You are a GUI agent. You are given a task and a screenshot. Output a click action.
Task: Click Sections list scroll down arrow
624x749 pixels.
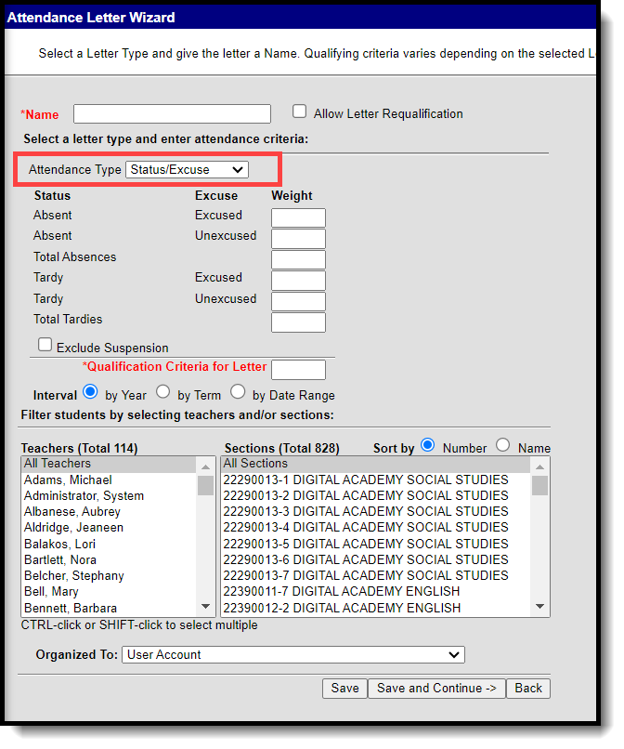click(x=540, y=607)
